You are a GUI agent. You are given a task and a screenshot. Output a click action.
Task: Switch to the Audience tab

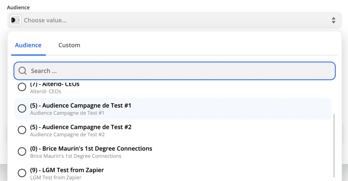[x=28, y=45]
